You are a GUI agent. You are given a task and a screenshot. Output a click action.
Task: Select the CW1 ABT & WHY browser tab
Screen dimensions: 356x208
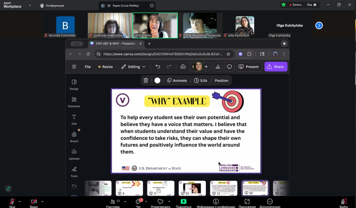tap(115, 44)
